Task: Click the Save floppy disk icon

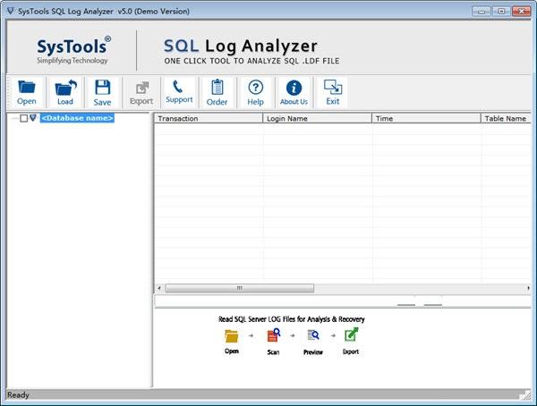Action: tap(103, 92)
